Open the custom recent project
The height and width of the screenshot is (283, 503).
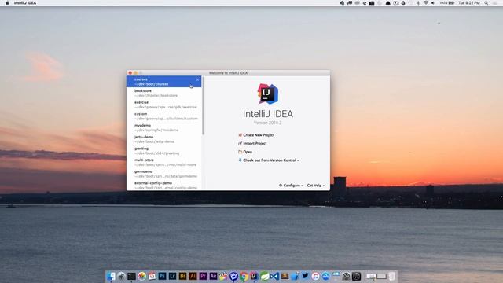click(x=163, y=116)
